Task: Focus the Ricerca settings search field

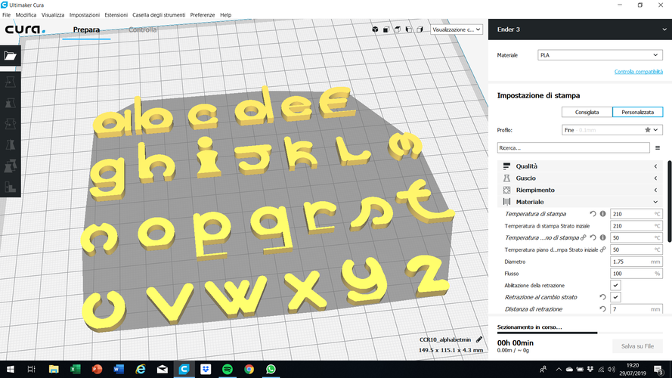Action: tap(574, 148)
